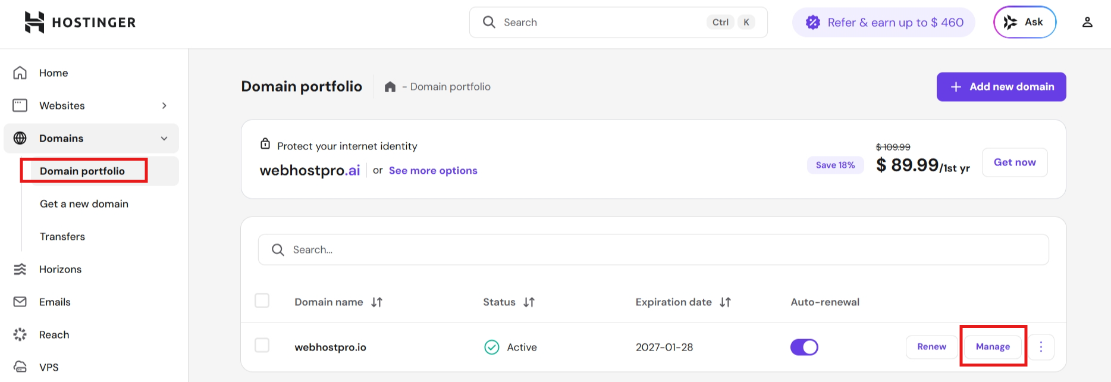Open Websites in sidebar

(x=91, y=105)
